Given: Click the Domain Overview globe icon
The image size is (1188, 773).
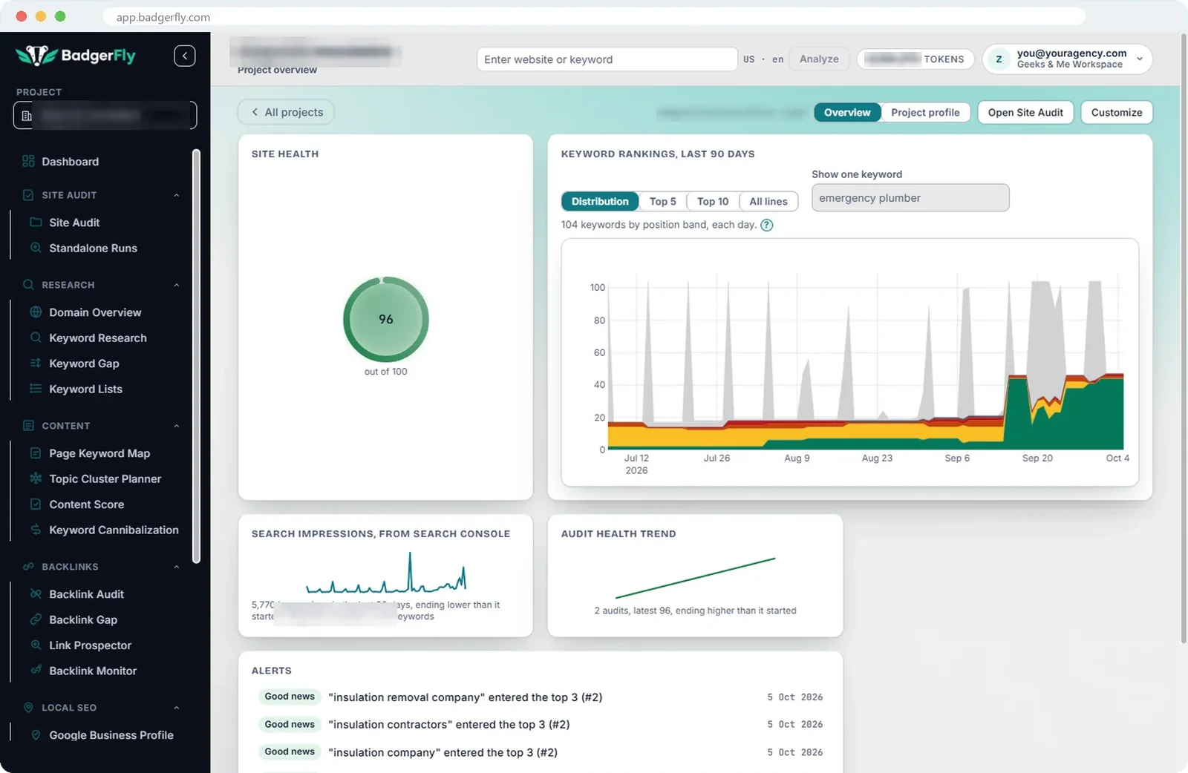Looking at the screenshot, I should 36,312.
